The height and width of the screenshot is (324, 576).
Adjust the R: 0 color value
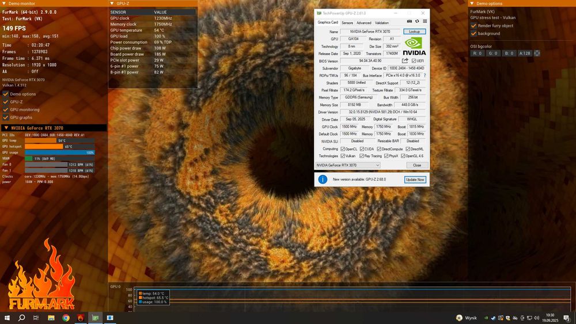click(x=477, y=53)
